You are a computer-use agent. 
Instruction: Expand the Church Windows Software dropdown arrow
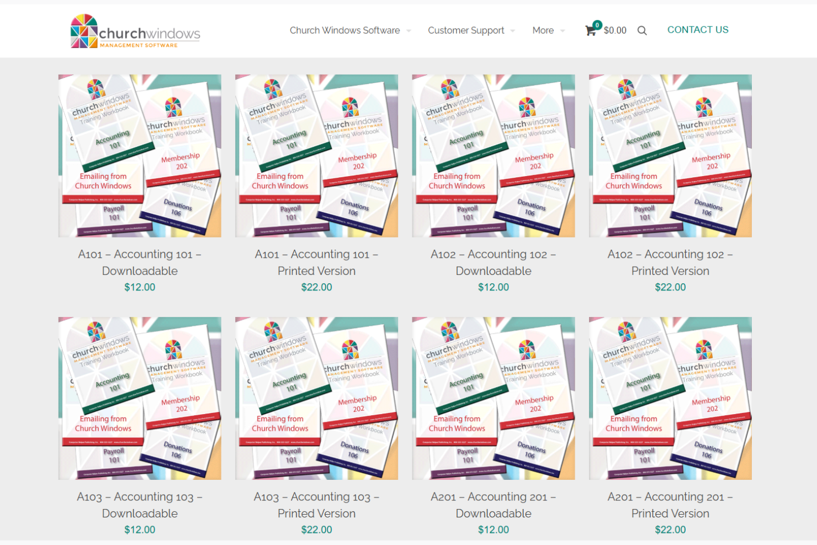pos(408,31)
